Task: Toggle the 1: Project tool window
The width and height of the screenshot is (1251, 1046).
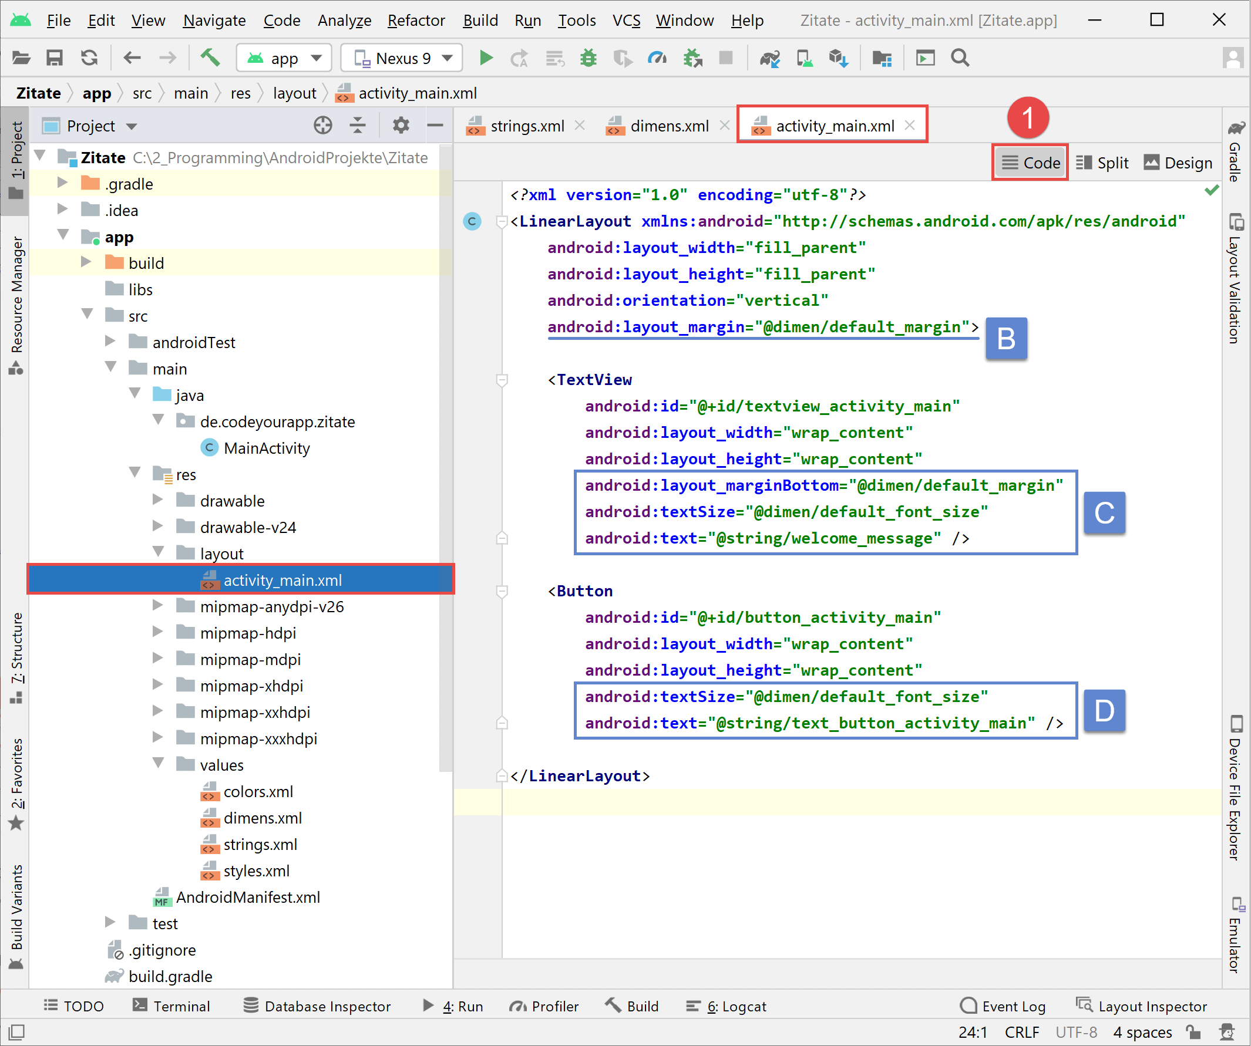Action: (x=16, y=161)
